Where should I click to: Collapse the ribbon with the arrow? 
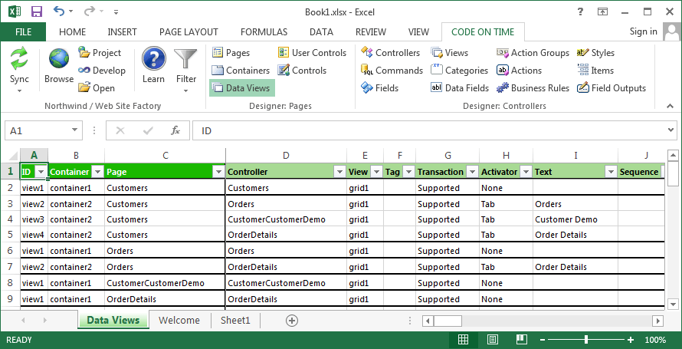(x=671, y=106)
